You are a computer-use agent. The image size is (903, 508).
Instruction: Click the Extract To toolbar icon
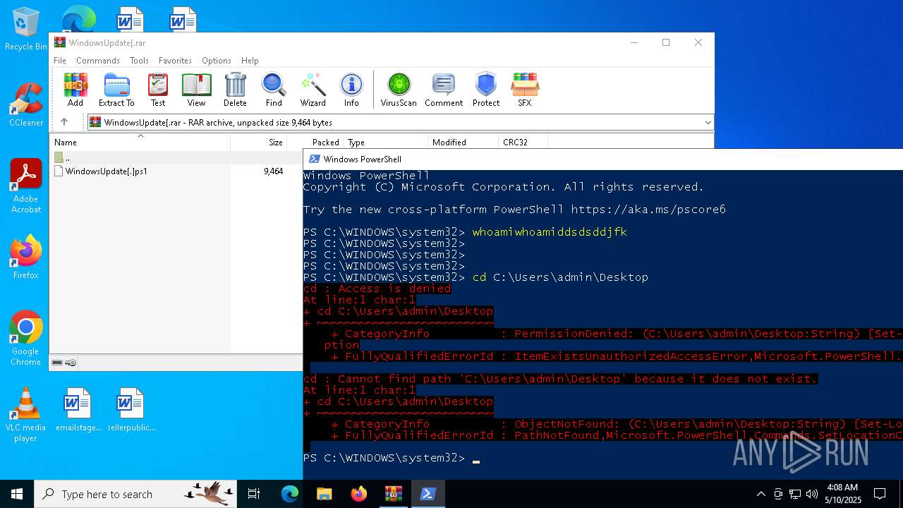coord(116,90)
